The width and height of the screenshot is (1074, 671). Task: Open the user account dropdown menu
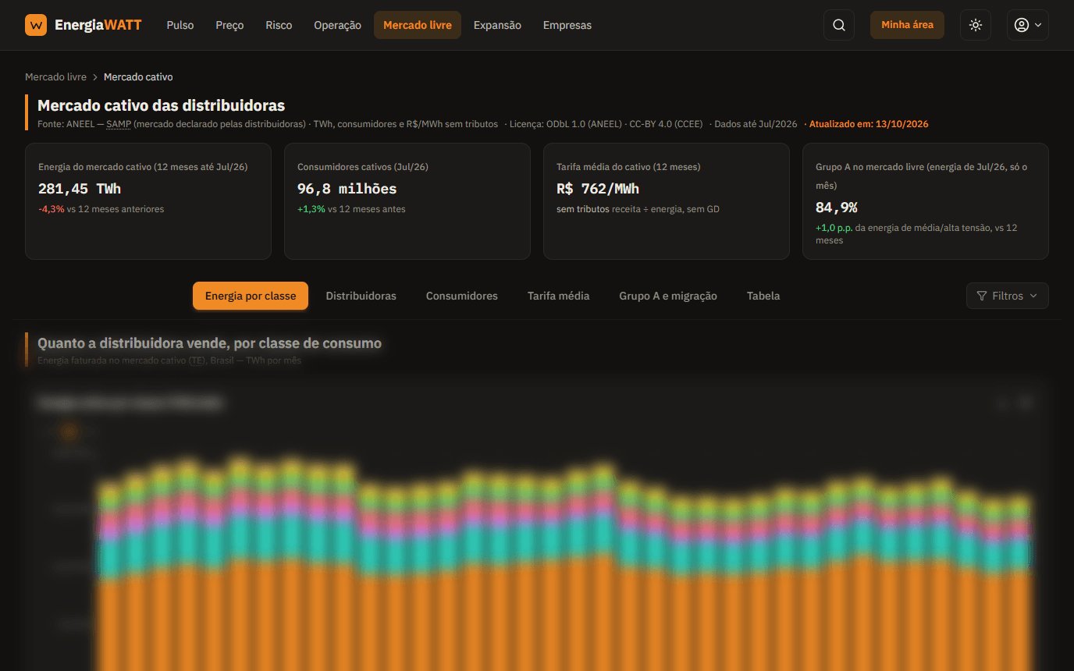click(x=1027, y=25)
